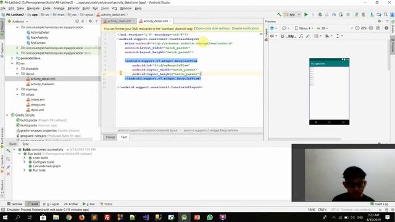
Task: Open the view options eye dropdown
Action: [273, 36]
